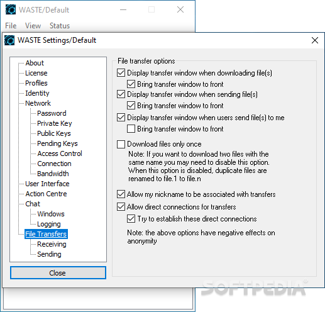
Task: Click the 'File transfer options' group label
Action: [x=146, y=61]
